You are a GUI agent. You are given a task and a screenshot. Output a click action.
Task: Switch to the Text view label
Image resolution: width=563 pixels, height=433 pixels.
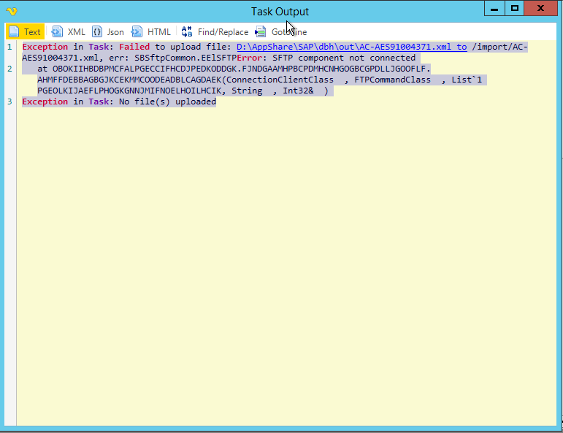click(x=32, y=32)
